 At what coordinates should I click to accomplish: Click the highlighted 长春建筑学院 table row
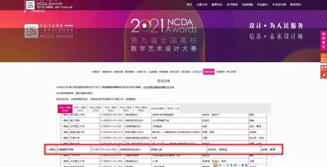(163, 150)
